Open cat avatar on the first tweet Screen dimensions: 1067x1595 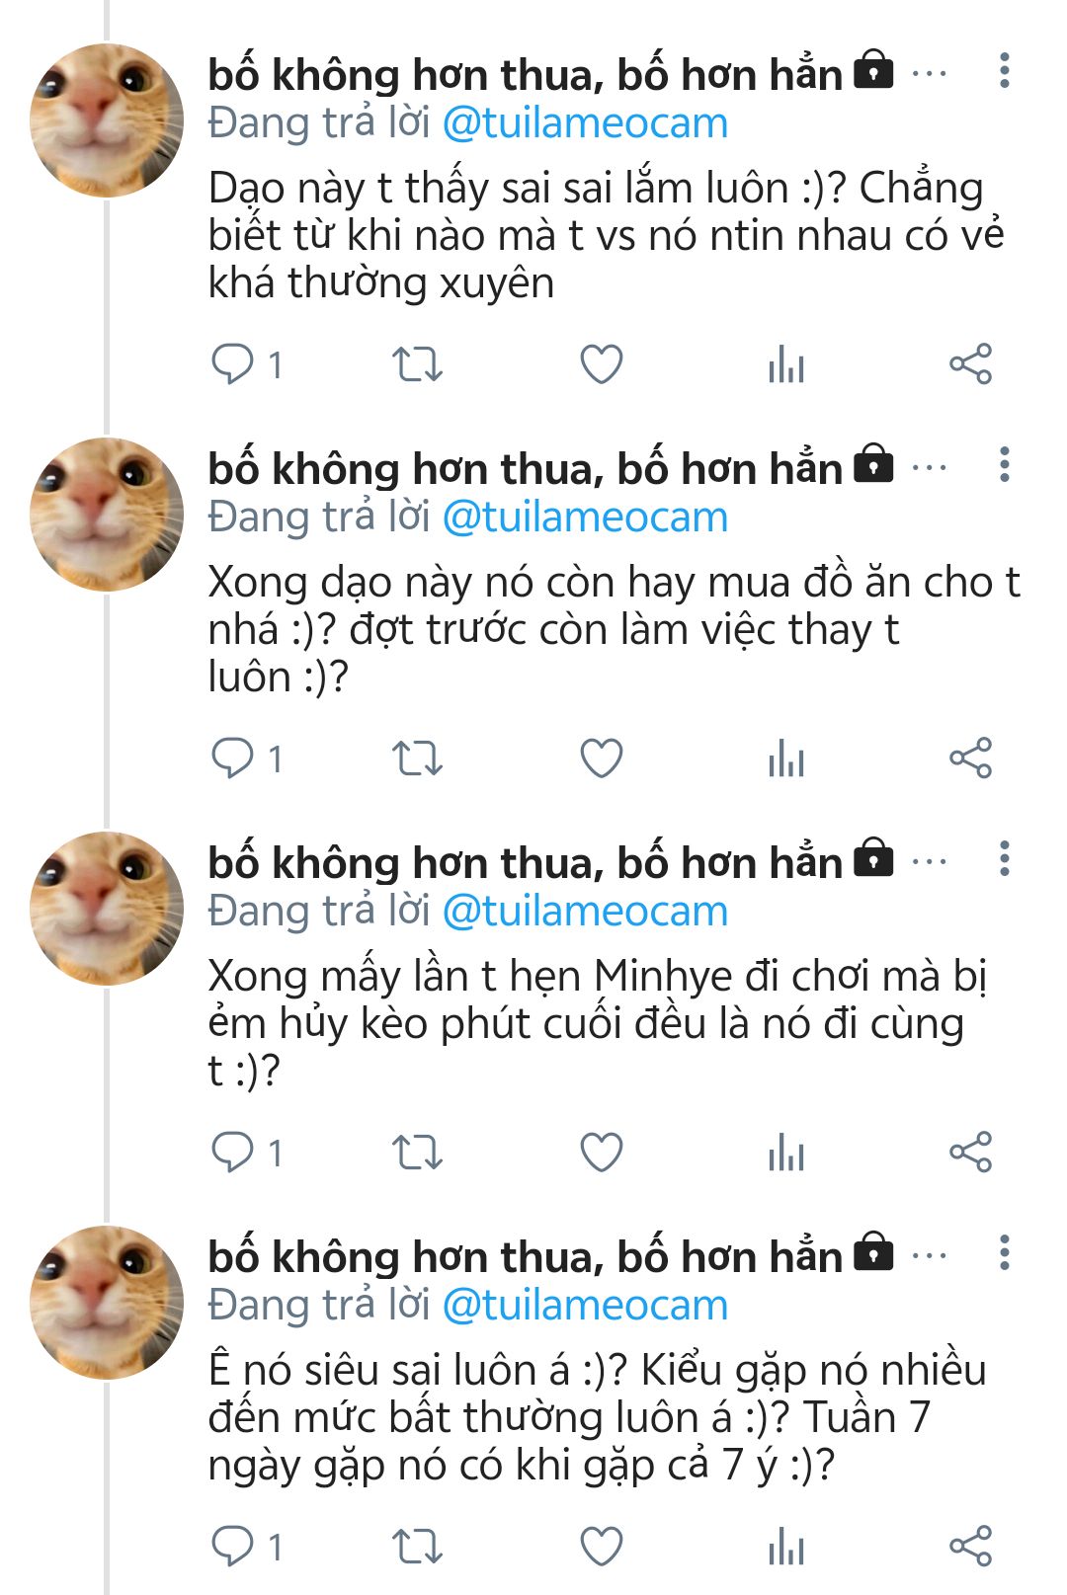click(107, 120)
